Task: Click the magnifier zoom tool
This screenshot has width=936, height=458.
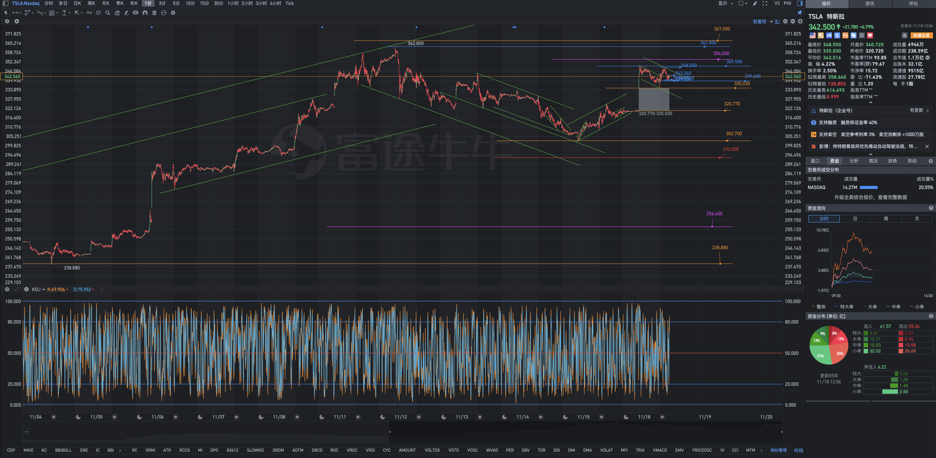Action: pos(108,13)
